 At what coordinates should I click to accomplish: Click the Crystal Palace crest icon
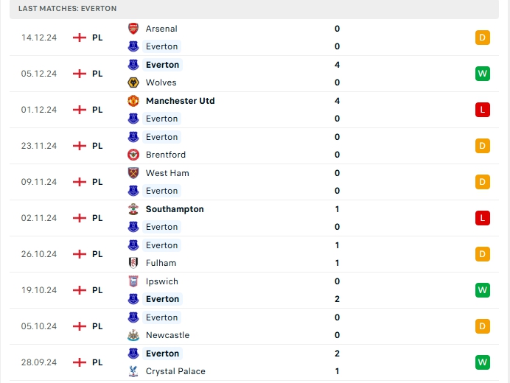click(x=133, y=371)
